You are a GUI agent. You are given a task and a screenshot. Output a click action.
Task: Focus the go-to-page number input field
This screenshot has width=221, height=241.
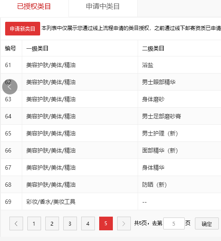[174, 223]
